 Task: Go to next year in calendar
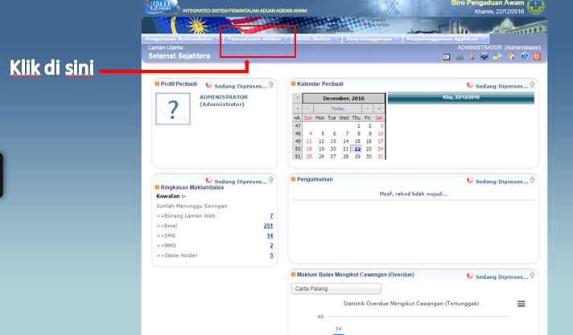tap(379, 108)
